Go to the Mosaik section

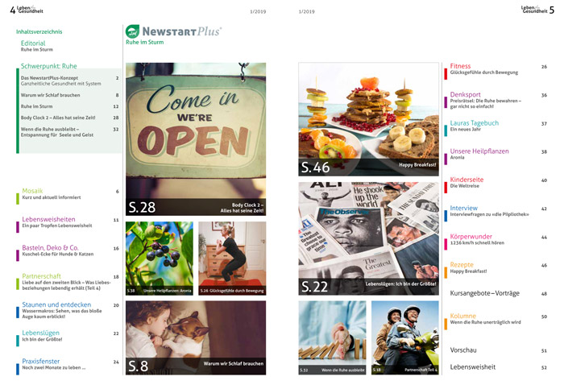point(32,191)
